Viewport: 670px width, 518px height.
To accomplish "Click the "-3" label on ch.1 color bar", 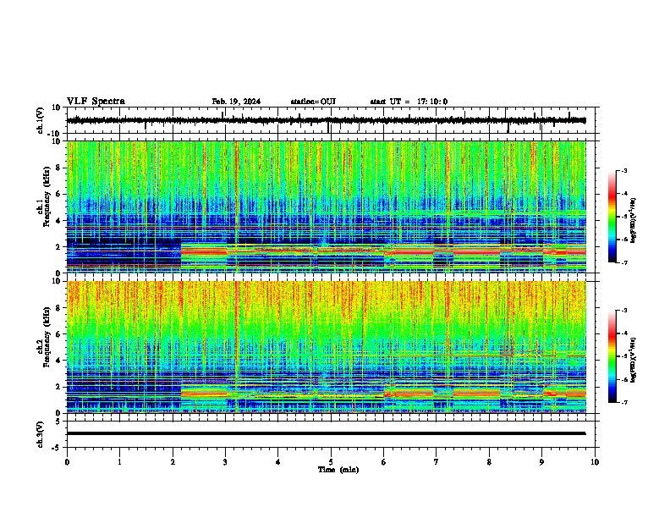I will [x=623, y=171].
